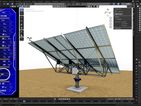
Task: Toggle material preview shading mode
Action: (129, 4)
